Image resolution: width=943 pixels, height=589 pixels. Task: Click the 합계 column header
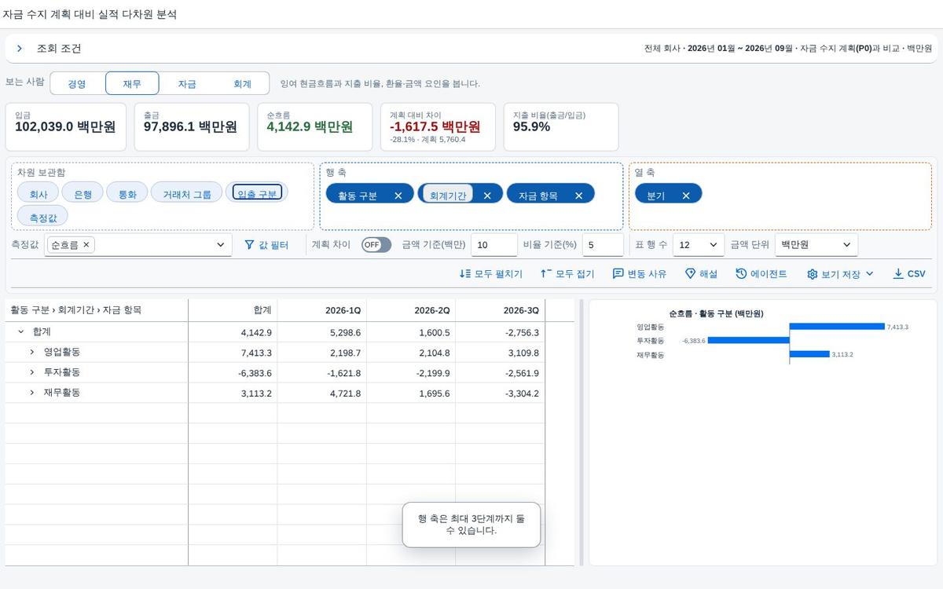233,310
